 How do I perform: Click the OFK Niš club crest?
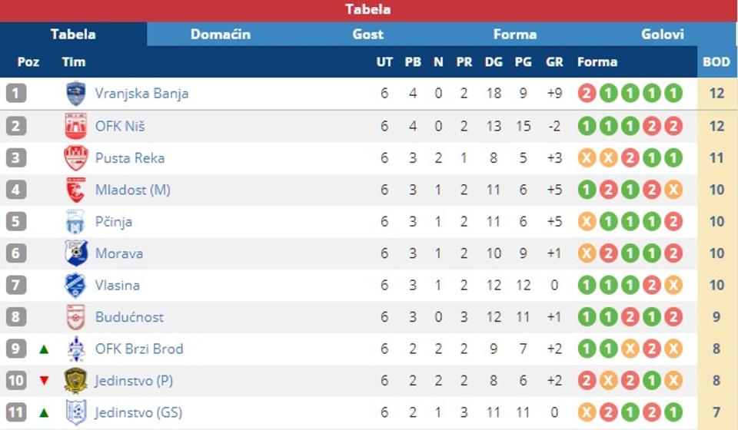[75, 126]
